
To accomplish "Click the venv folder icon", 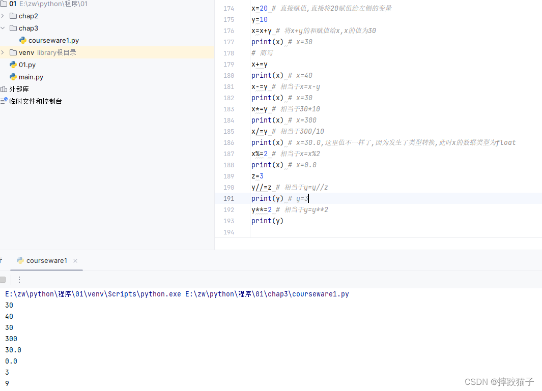I will pyautogui.click(x=13, y=52).
